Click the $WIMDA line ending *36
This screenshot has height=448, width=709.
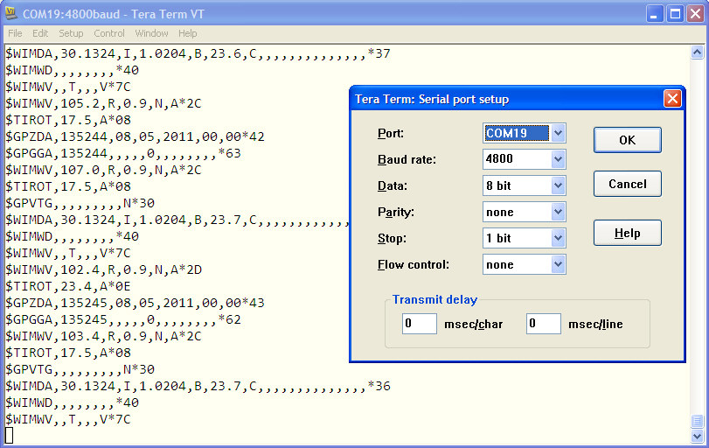coord(198,386)
